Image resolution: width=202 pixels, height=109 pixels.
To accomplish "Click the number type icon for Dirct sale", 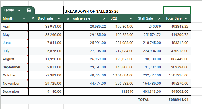I will [x=33, y=18].
